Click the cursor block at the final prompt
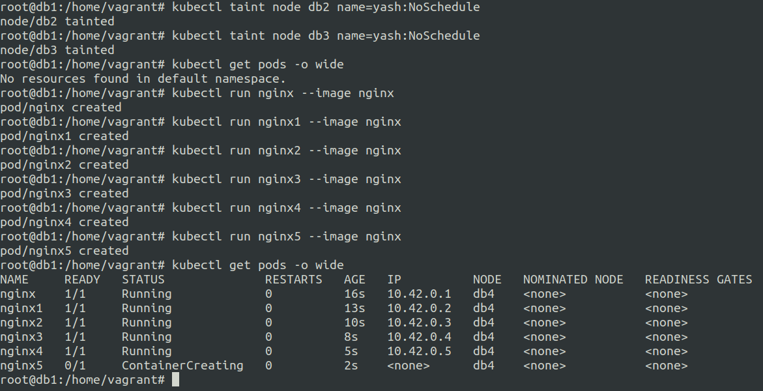Image resolution: width=763 pixels, height=391 pixels. [175, 380]
